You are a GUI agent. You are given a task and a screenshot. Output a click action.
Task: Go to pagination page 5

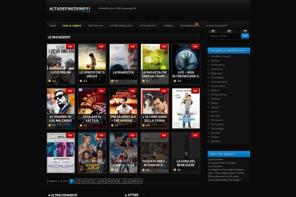click(91, 181)
